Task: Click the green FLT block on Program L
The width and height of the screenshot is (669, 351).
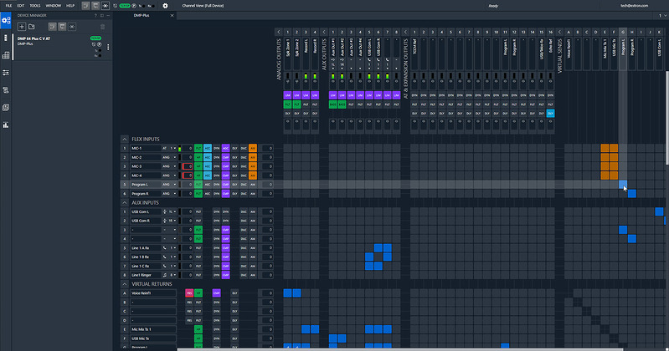Action: pos(198,184)
